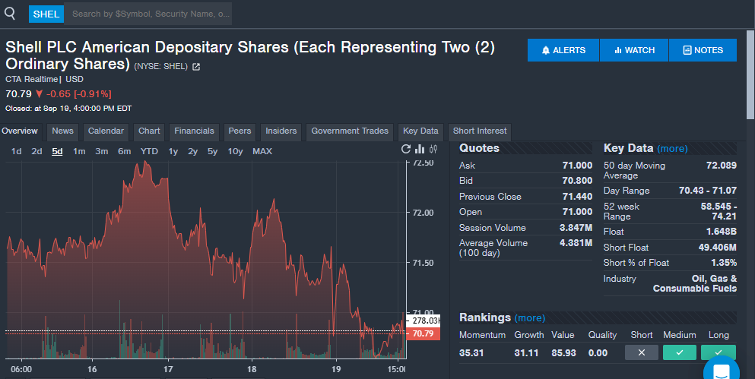This screenshot has width=755, height=379.
Task: Open chart settings via the sliders icon
Action: coord(433,150)
